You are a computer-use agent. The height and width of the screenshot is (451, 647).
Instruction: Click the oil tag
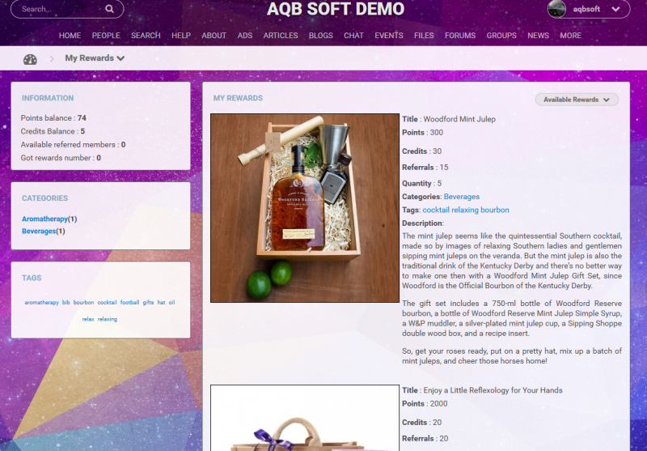click(x=171, y=302)
